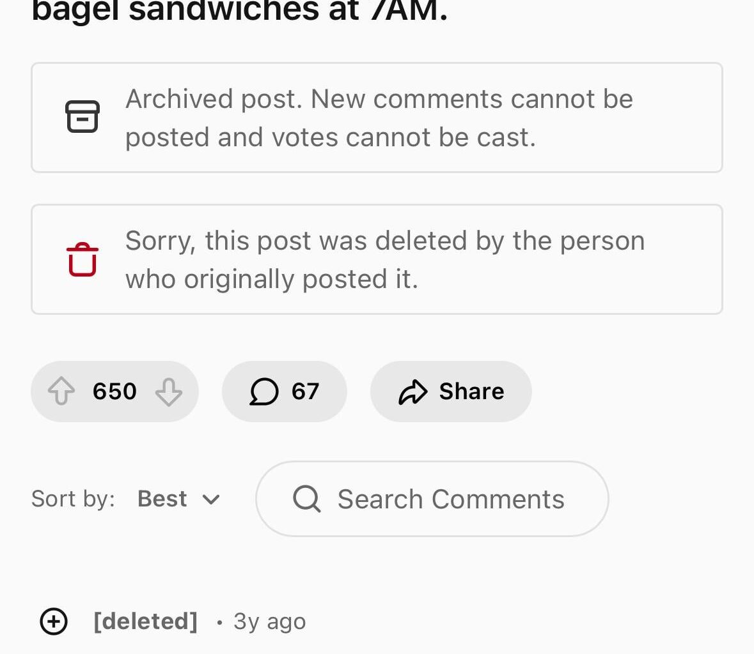Select Best in the sort options
Image resolution: width=754 pixels, height=654 pixels.
(162, 499)
